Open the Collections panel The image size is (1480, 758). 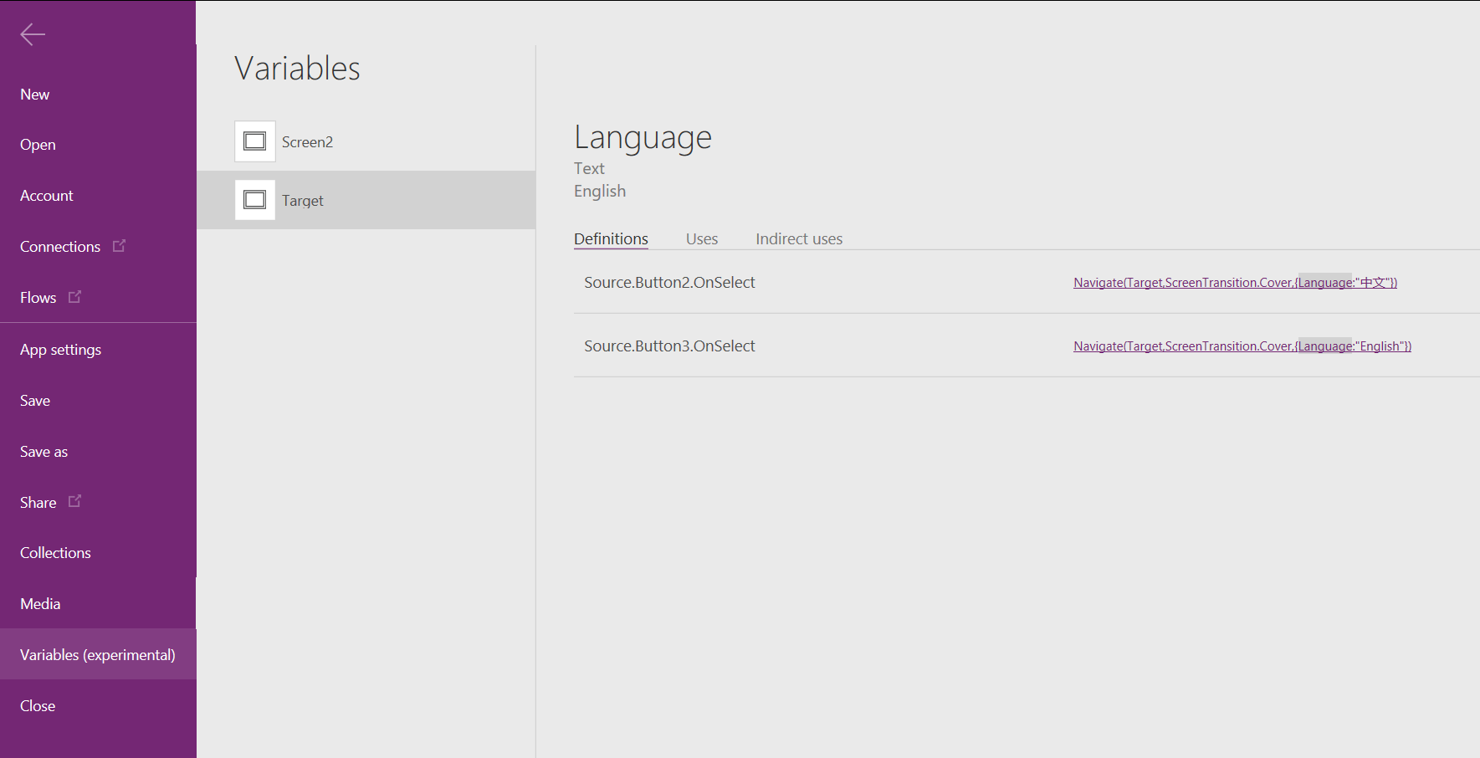coord(55,552)
